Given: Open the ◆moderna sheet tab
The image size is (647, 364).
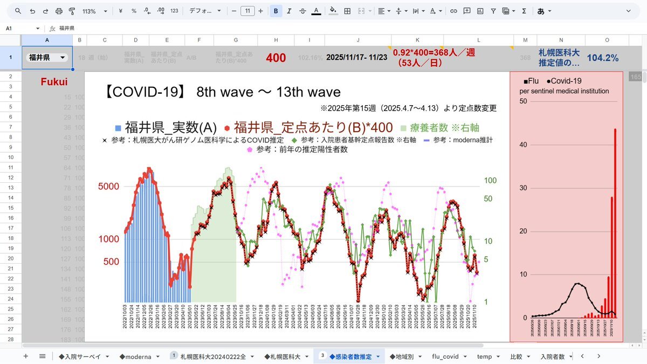Looking at the screenshot, I should (x=135, y=356).
